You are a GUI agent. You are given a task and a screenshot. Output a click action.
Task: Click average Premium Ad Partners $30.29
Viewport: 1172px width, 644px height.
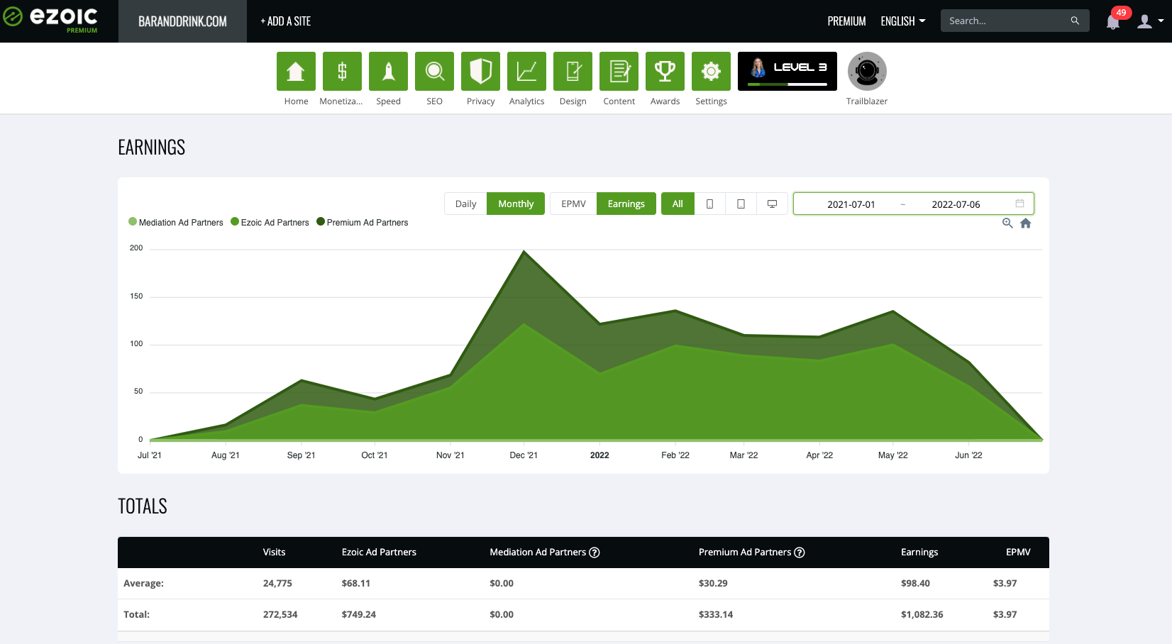[x=713, y=584]
